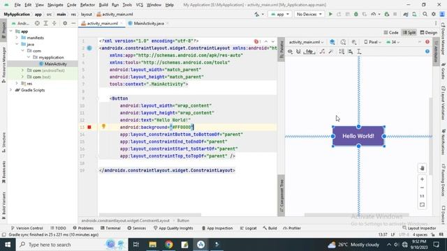Click Expand All in Project panel
Screen dimensions: 447x251
[45, 23]
